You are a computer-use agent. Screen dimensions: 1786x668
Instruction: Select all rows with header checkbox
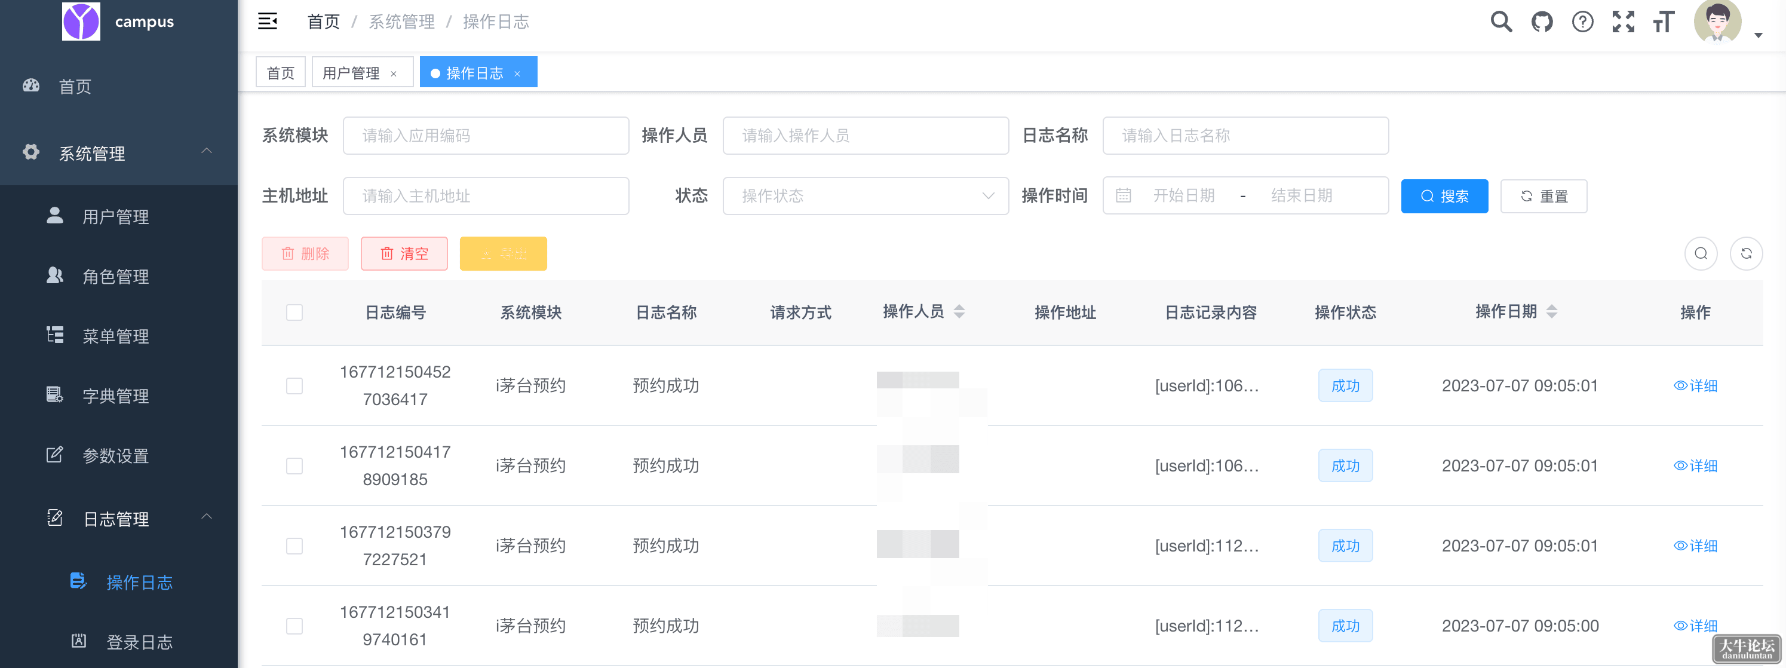click(294, 313)
